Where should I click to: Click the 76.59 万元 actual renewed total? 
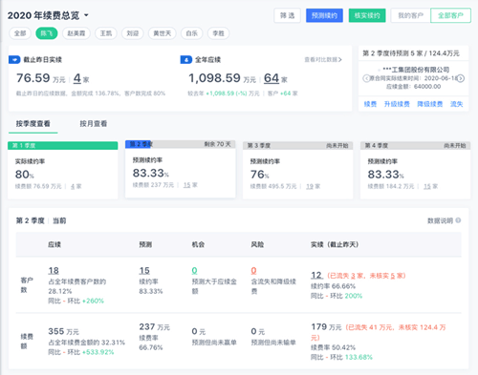pyautogui.click(x=41, y=78)
